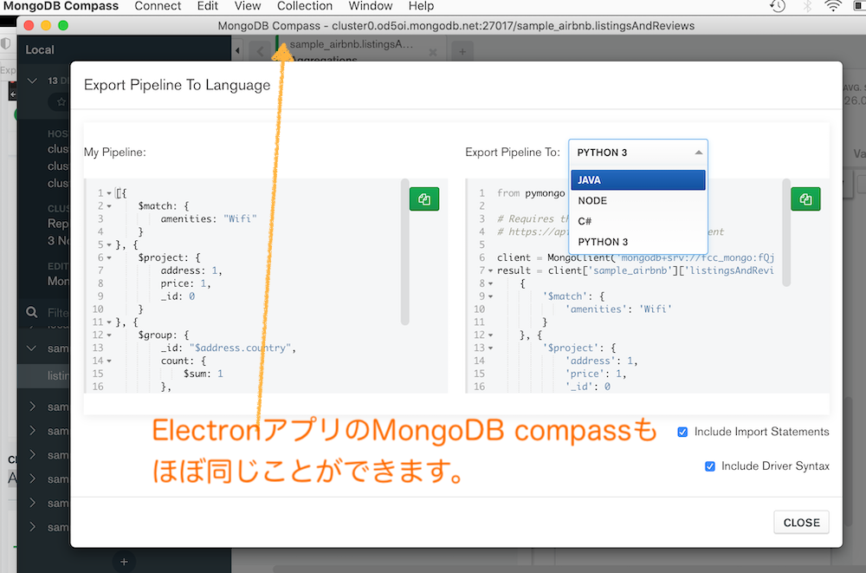Toggle Include Import Statements checkbox

click(682, 432)
